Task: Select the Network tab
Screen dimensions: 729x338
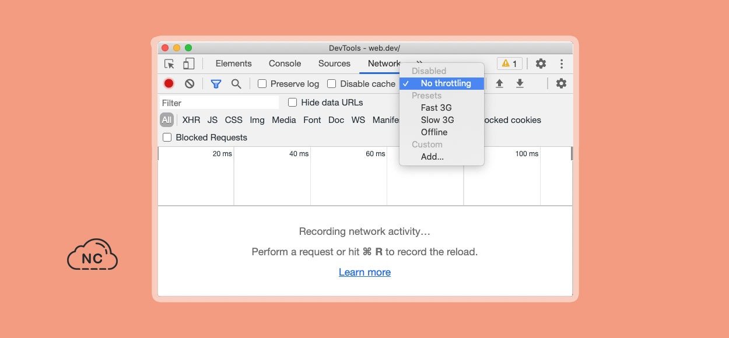Action: [x=384, y=64]
